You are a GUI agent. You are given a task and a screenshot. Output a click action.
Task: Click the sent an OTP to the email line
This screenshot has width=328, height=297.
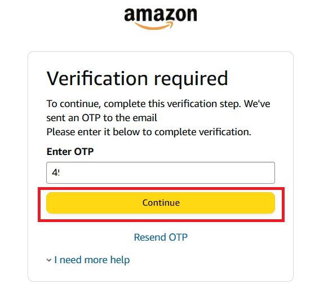[101, 118]
